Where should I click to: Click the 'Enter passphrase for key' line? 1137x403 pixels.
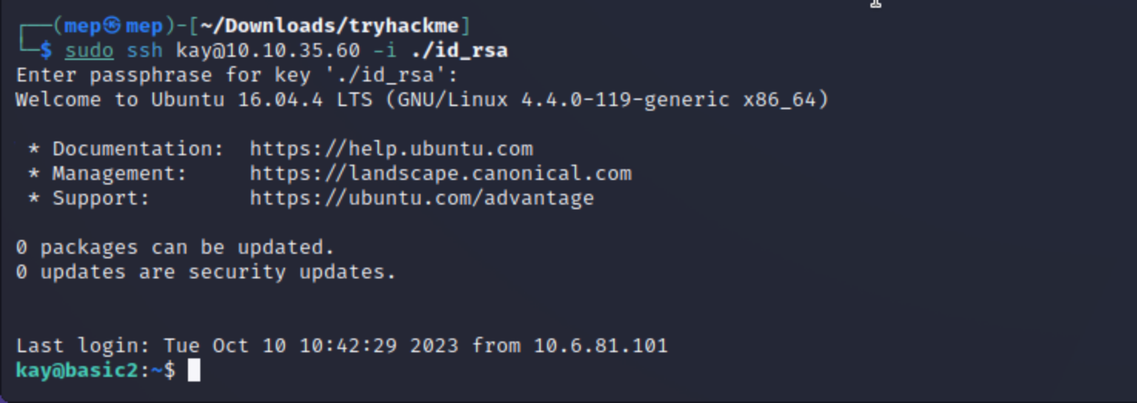tap(237, 75)
